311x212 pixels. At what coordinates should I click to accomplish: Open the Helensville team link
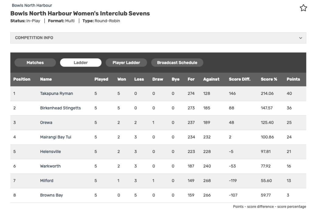point(51,151)
